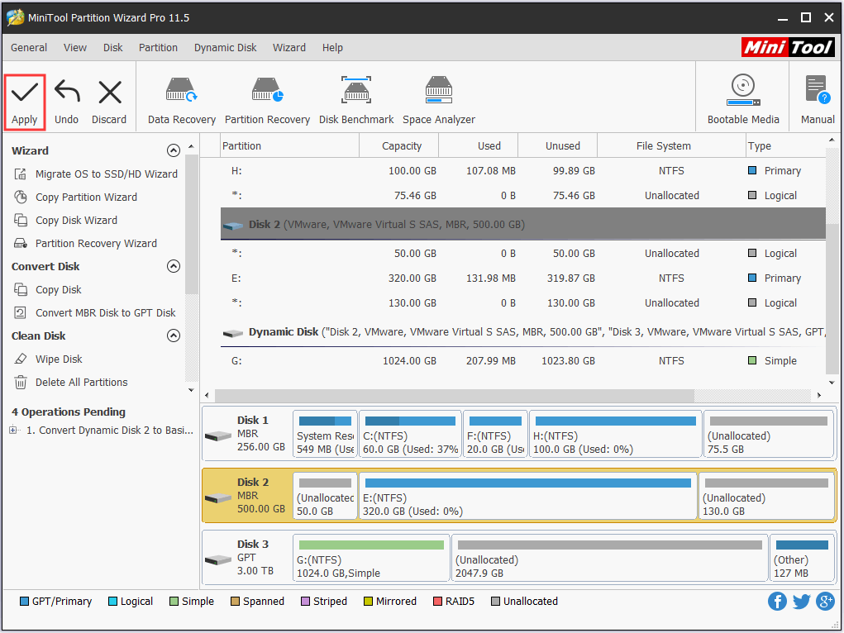Image resolution: width=844 pixels, height=633 pixels.
Task: Select F:(NTFS) partition block on Disk 1
Action: (x=495, y=435)
